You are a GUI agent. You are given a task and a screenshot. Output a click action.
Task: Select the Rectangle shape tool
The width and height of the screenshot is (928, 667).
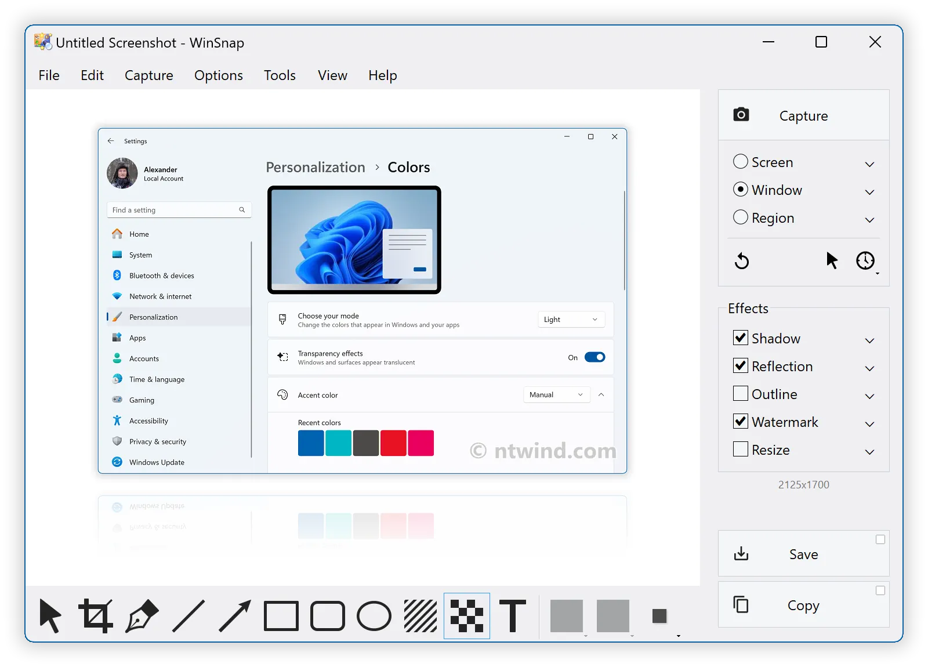click(281, 616)
